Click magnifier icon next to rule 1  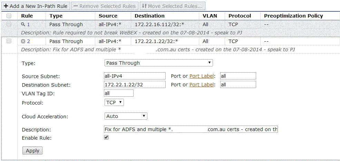23,24
